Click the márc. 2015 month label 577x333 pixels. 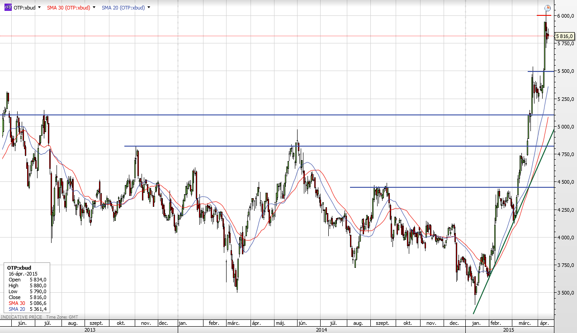524,323
